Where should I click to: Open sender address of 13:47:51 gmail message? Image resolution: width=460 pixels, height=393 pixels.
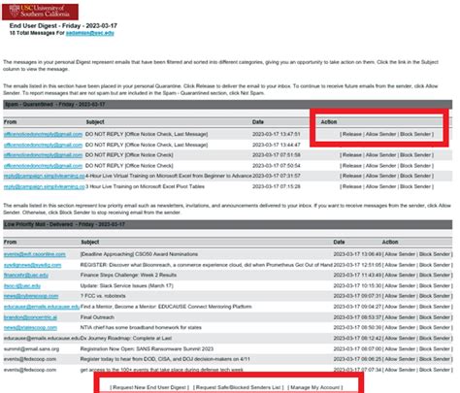pyautogui.click(x=43, y=134)
